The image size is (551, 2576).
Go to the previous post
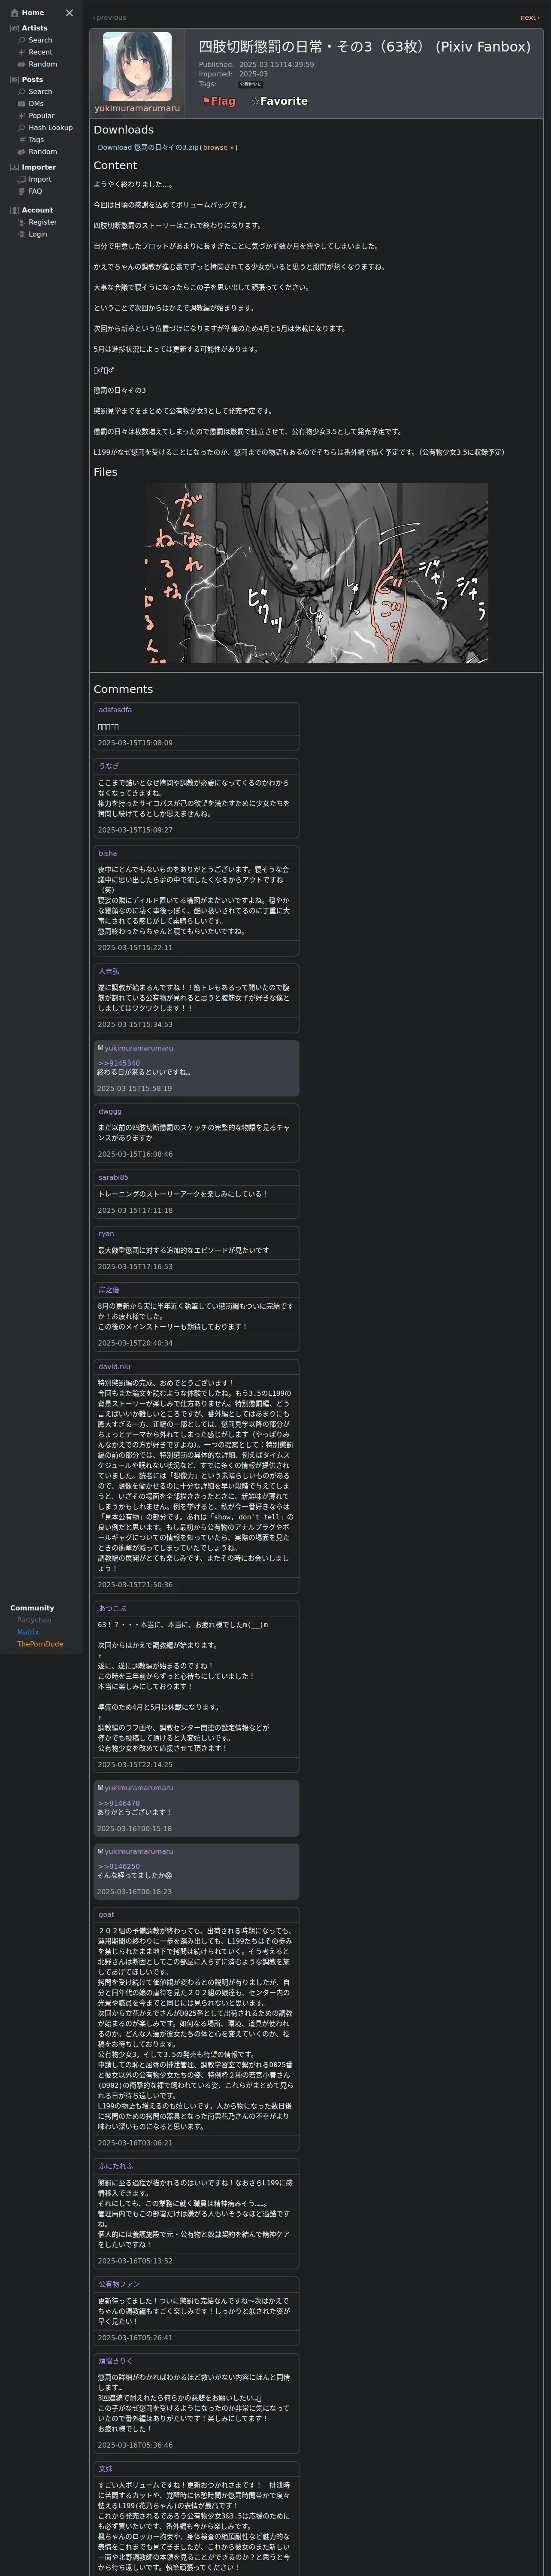tap(110, 18)
